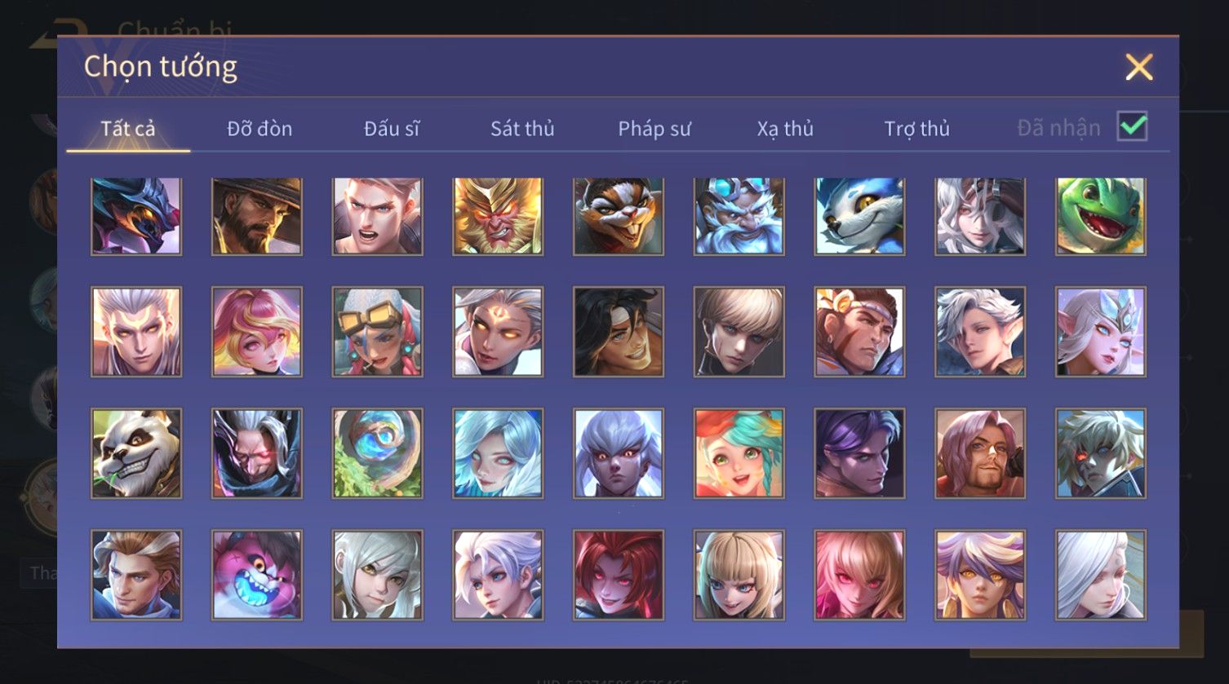Select the goggles girl with pink braids

pos(377,332)
